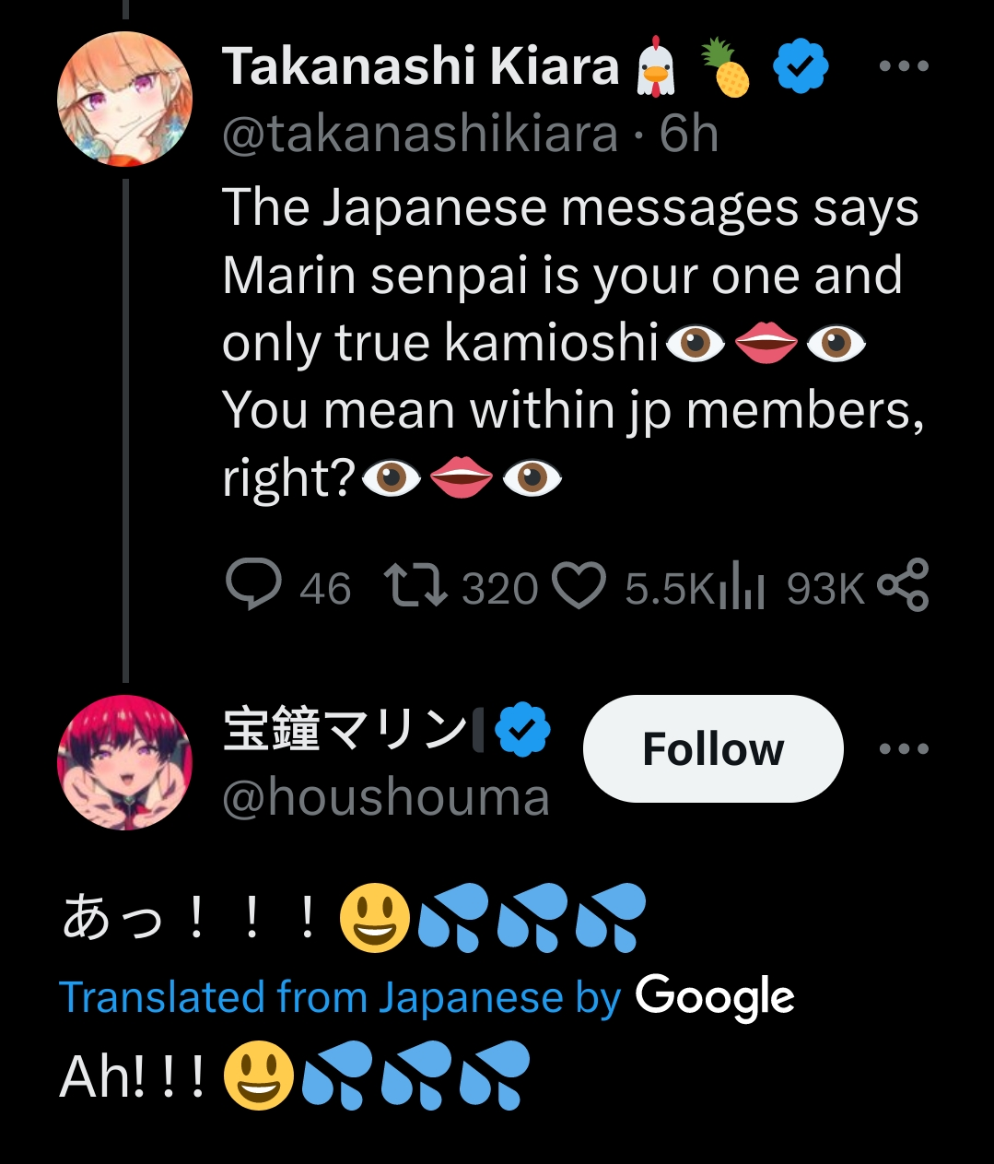Open more options menu on Marine's reply
Screen dimensions: 994x1164
pyautogui.click(x=903, y=748)
